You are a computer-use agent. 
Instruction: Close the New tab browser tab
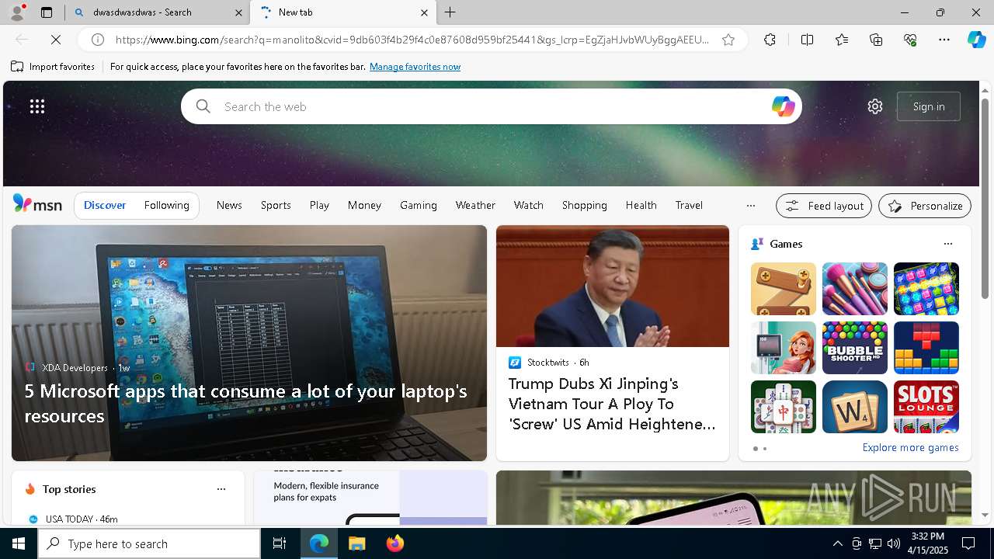coord(424,12)
